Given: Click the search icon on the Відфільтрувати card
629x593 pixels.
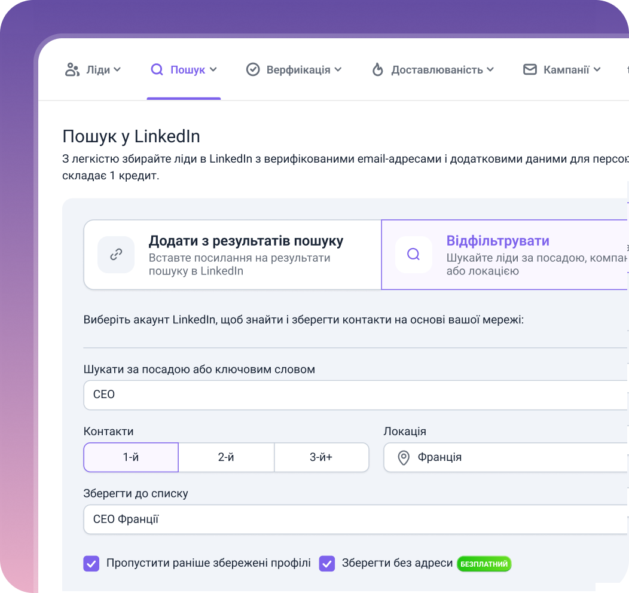Looking at the screenshot, I should 414,255.
